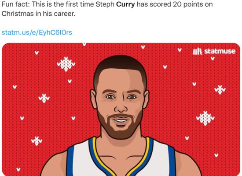Click the large snowflake left of Curry's hair
This screenshot has width=242, height=176.
tap(66, 64)
